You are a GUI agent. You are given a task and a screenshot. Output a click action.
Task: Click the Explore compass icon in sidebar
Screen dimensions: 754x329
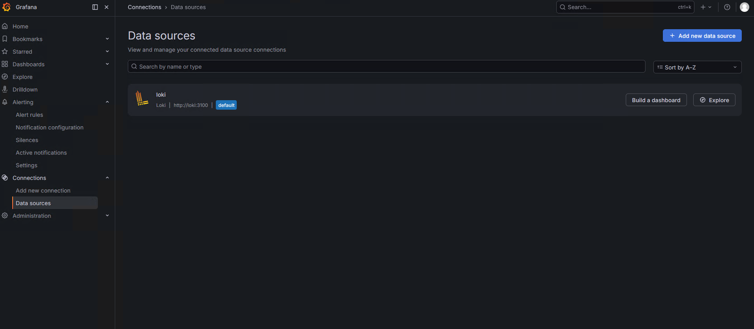pos(5,77)
